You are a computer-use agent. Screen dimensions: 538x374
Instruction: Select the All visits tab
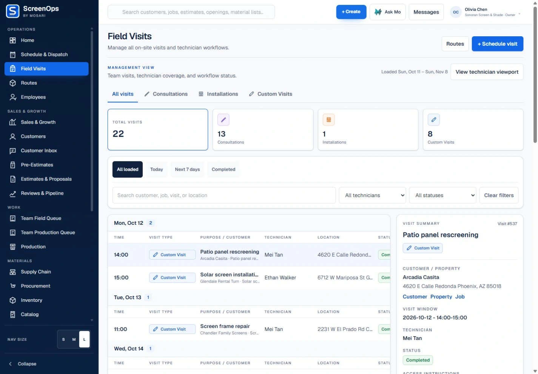tap(123, 94)
